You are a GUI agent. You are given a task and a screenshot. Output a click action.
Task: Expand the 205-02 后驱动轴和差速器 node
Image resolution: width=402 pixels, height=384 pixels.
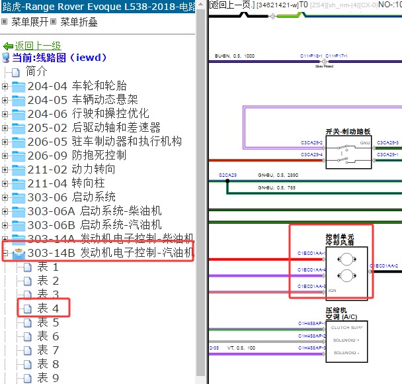tap(5, 128)
